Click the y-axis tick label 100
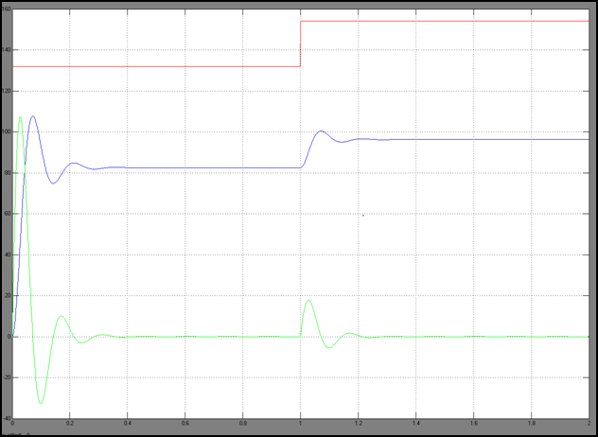The width and height of the screenshot is (598, 437). (6, 131)
